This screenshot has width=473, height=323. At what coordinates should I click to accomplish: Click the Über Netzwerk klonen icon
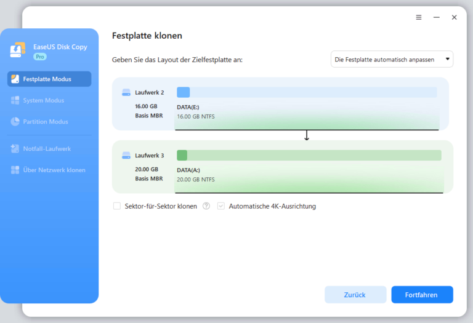coord(15,170)
